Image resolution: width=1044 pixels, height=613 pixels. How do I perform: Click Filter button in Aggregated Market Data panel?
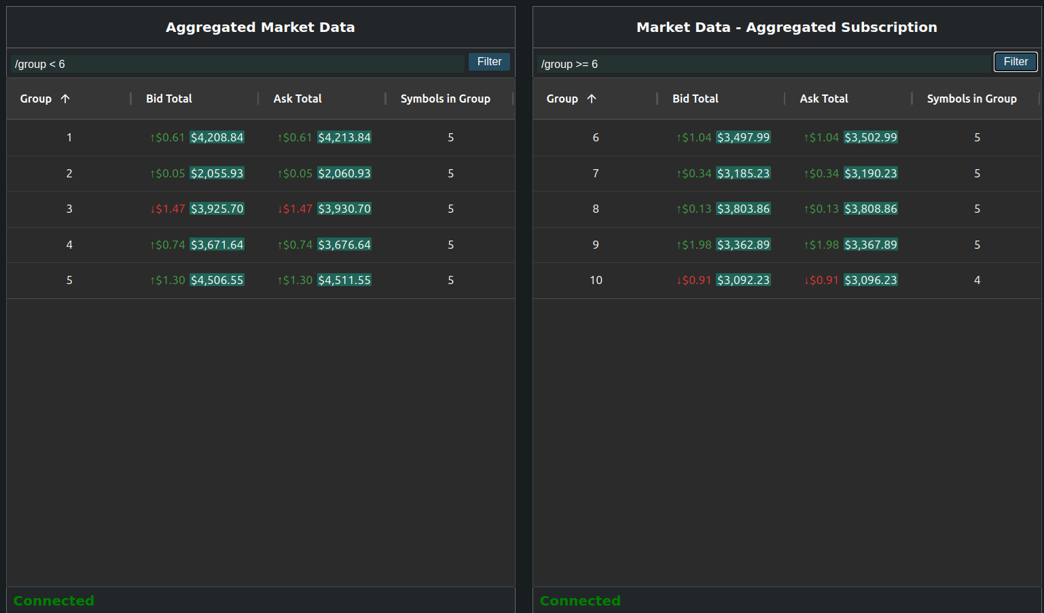click(x=489, y=62)
